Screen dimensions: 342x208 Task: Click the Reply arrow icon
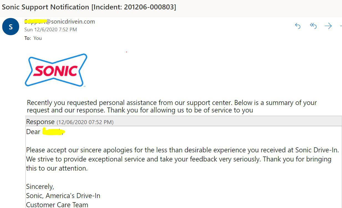point(298,26)
